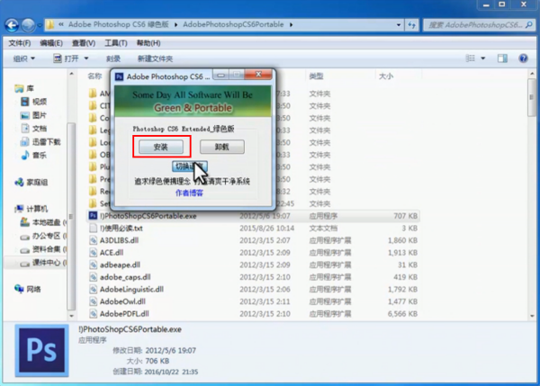Select 图片 library in sidebar
Image resolution: width=540 pixels, height=386 pixels.
[x=34, y=115]
